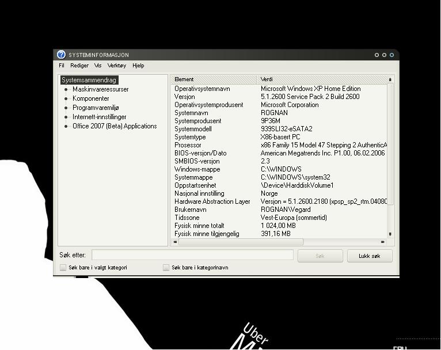The width and height of the screenshot is (441, 350).
Task: Open the Rediger menu
Action: point(79,66)
